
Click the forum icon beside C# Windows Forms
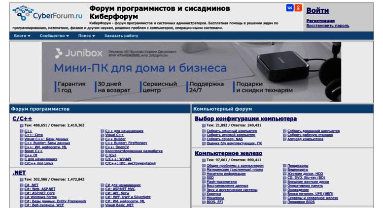22,197
